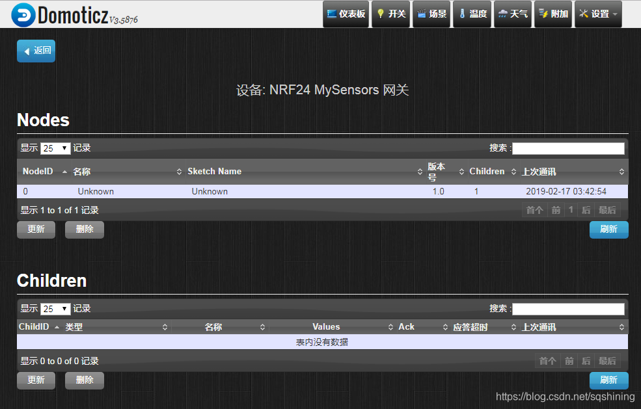
Task: Open the 天气 weather tab
Action: click(x=513, y=14)
